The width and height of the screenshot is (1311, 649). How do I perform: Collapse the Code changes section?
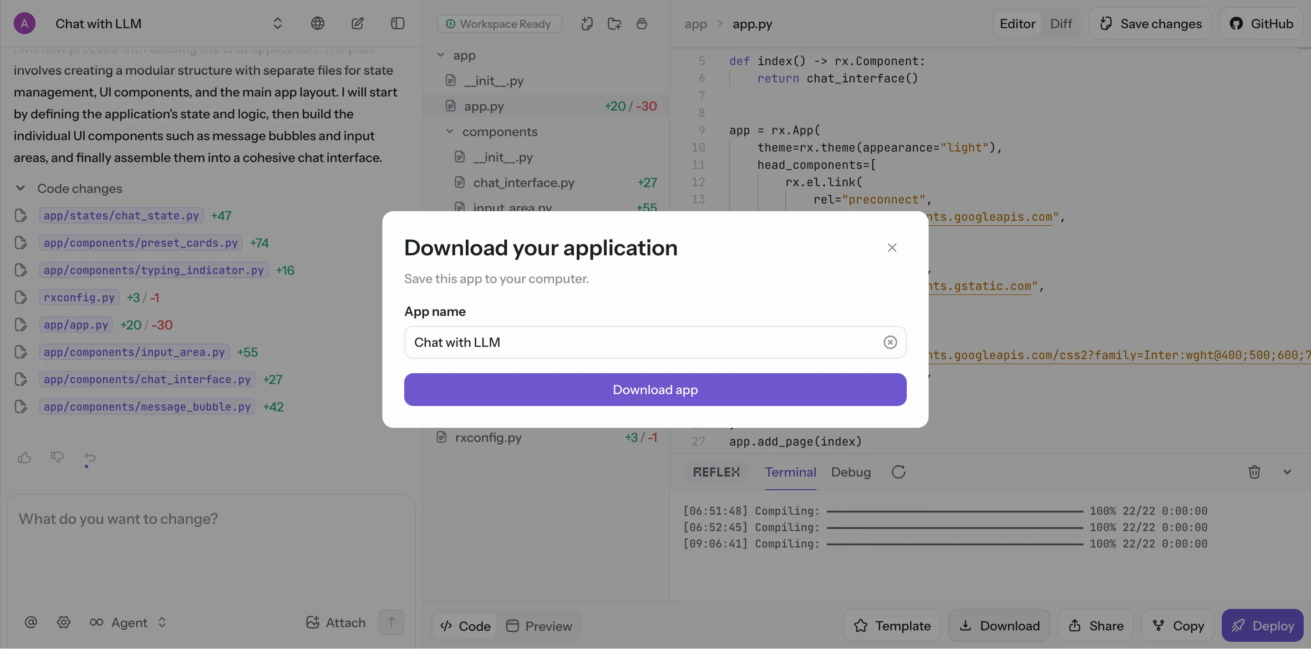(x=20, y=188)
